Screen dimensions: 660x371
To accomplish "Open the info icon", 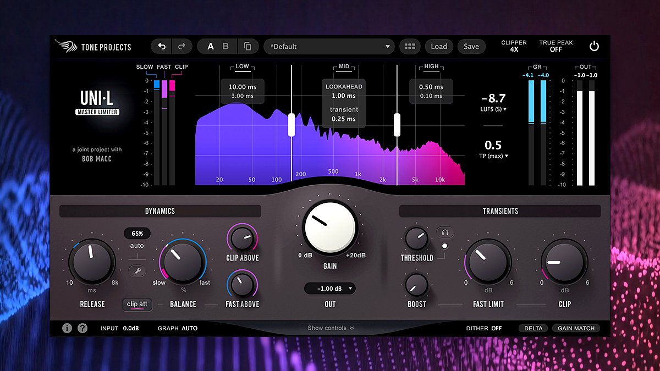I will (67, 328).
